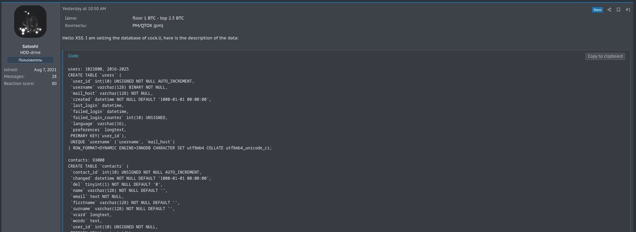Click the blue New badge
Viewport: 636px width, 232px height.
pyautogui.click(x=598, y=10)
